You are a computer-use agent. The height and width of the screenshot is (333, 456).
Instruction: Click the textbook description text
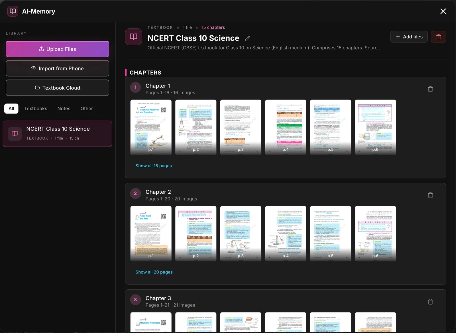264,48
